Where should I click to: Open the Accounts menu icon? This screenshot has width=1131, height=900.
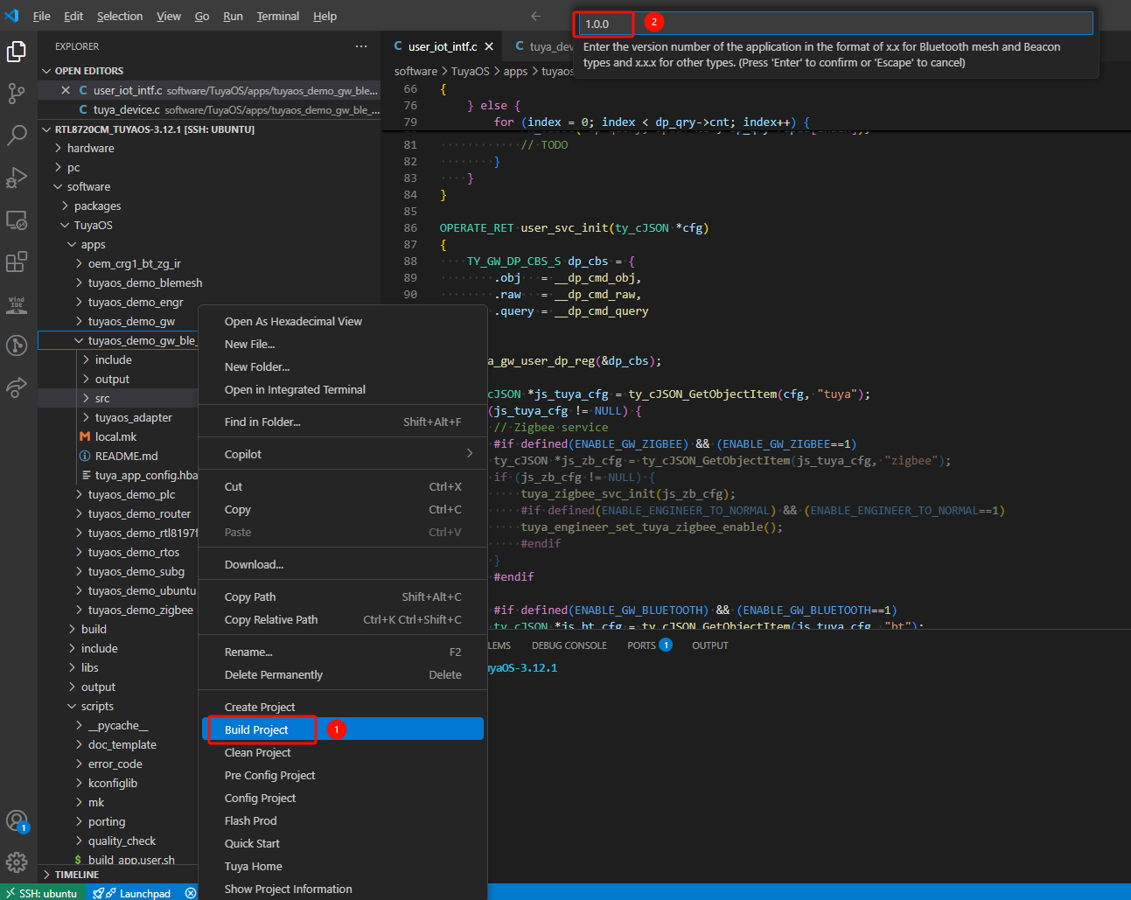click(17, 821)
